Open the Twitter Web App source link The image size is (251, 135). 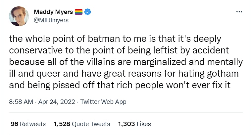tap(103, 102)
